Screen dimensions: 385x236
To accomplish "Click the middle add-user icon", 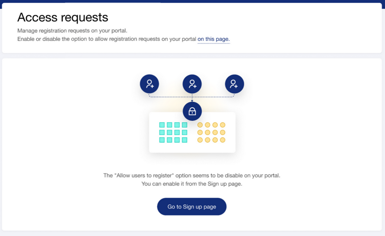I will (192, 84).
